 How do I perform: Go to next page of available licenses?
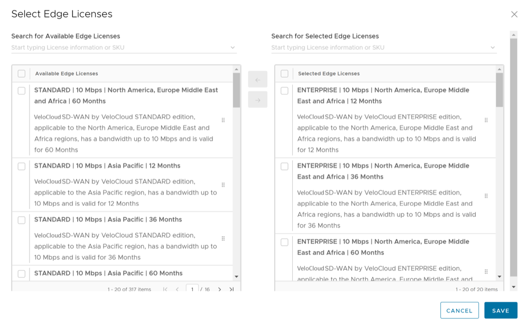220,289
